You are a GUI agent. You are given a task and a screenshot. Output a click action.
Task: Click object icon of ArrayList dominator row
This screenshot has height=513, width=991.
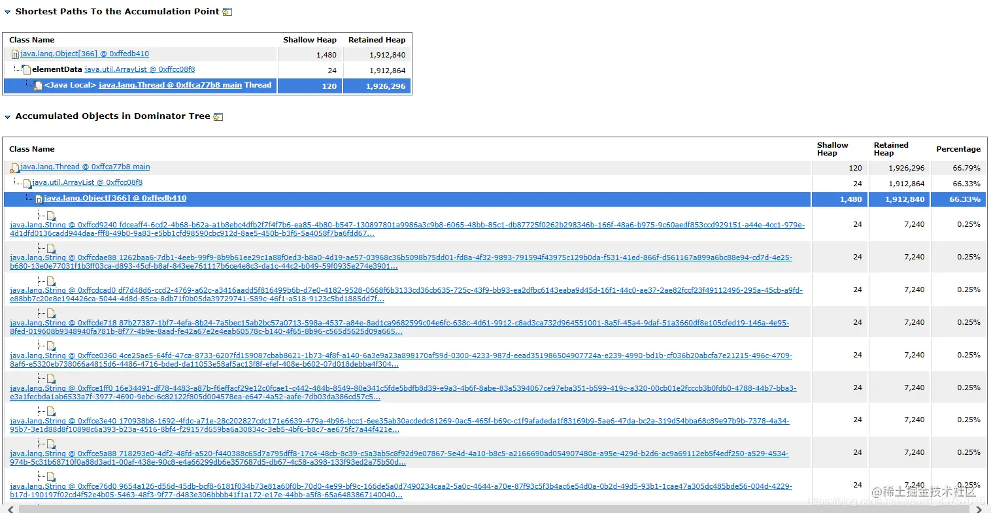27,183
